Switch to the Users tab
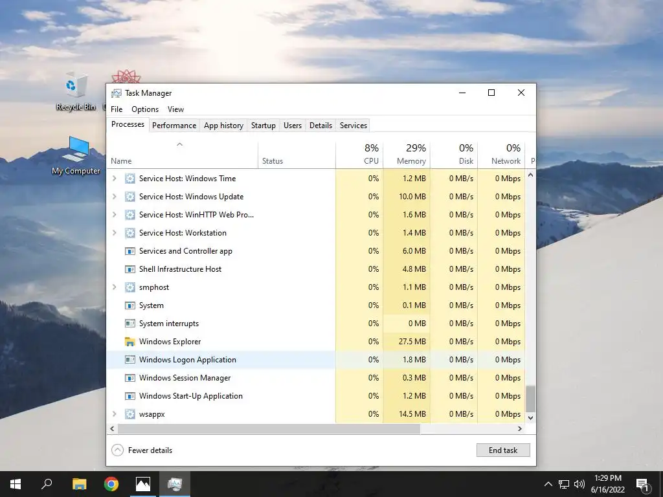This screenshot has height=497, width=663. pyautogui.click(x=293, y=126)
